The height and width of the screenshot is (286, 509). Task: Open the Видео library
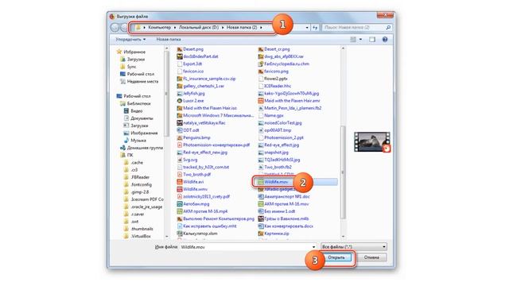133,111
